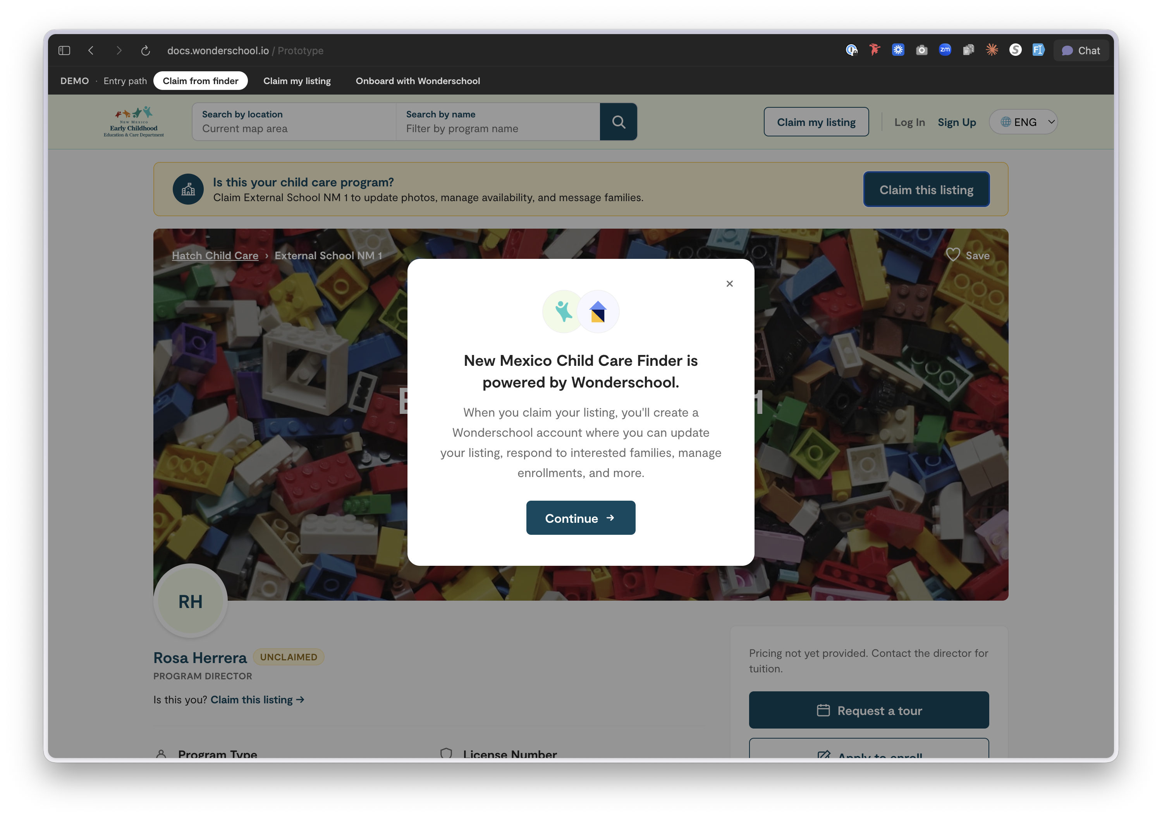Follow the Claim this listing arrow link
Screen dimensions: 1162x820
258,699
